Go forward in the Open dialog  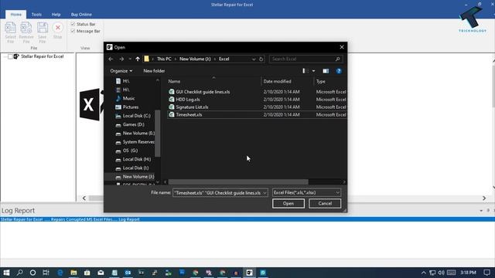pos(121,59)
